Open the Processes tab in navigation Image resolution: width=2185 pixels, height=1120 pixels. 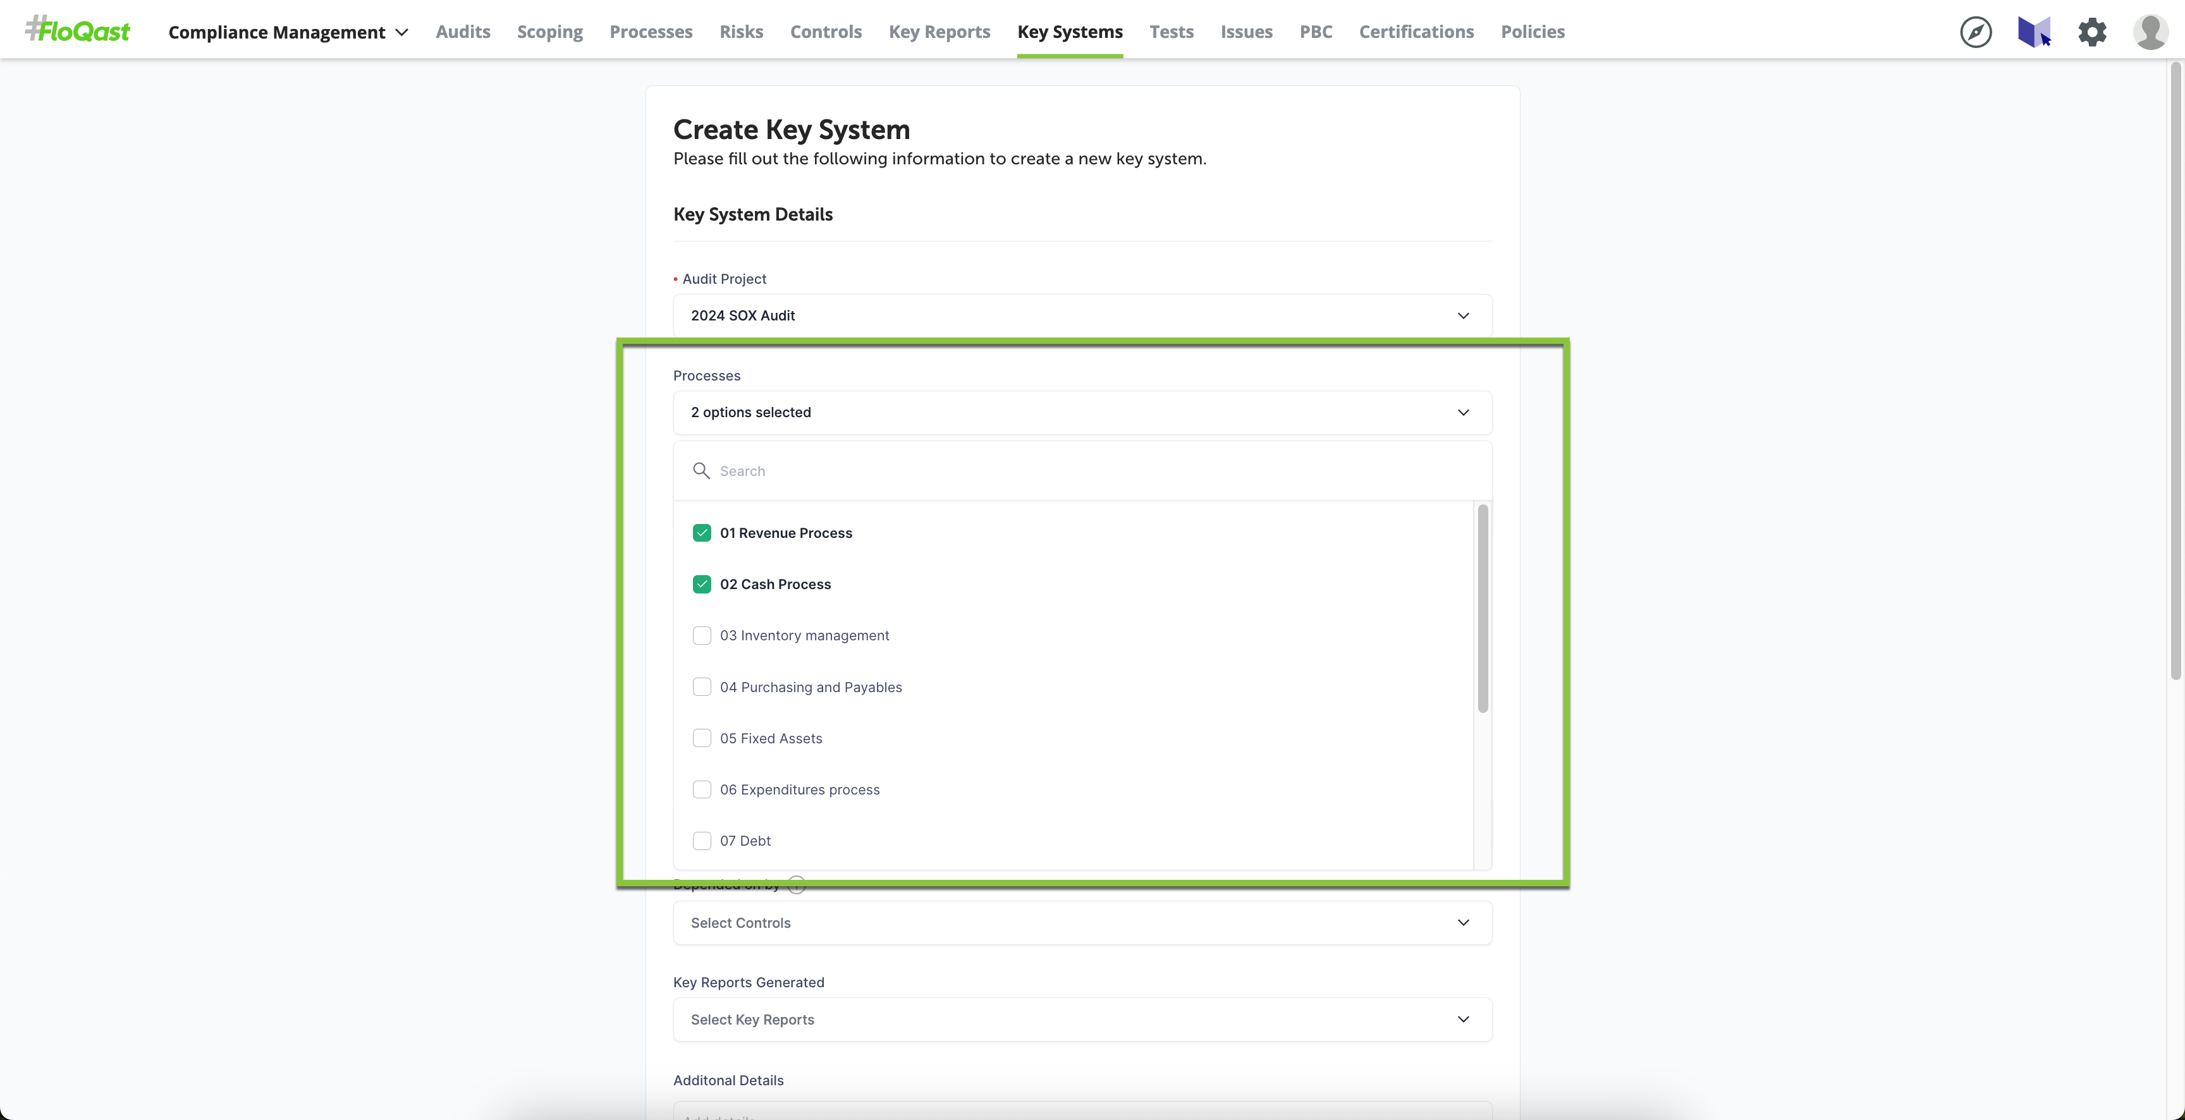point(651,32)
